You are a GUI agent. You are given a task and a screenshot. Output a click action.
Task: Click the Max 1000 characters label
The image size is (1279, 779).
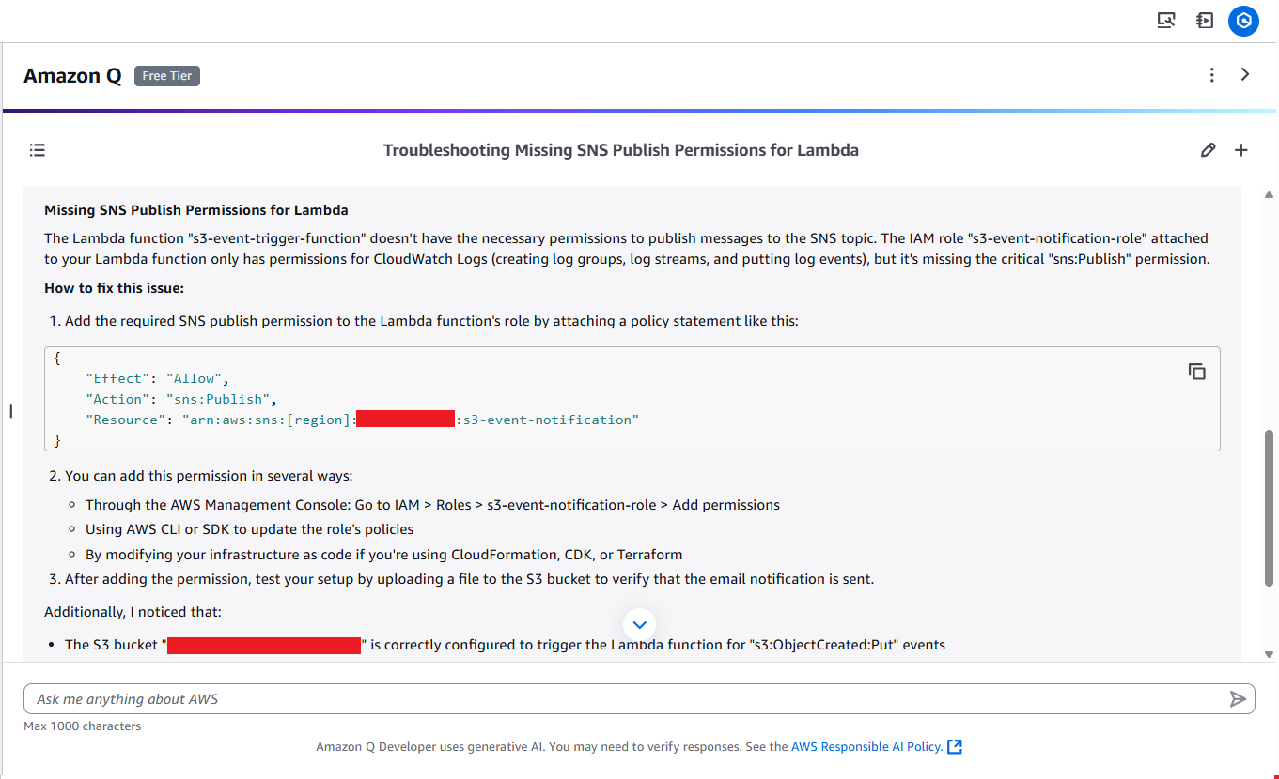point(83,726)
